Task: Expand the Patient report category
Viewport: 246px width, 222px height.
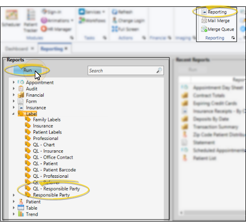Action: pyautogui.click(x=14, y=201)
